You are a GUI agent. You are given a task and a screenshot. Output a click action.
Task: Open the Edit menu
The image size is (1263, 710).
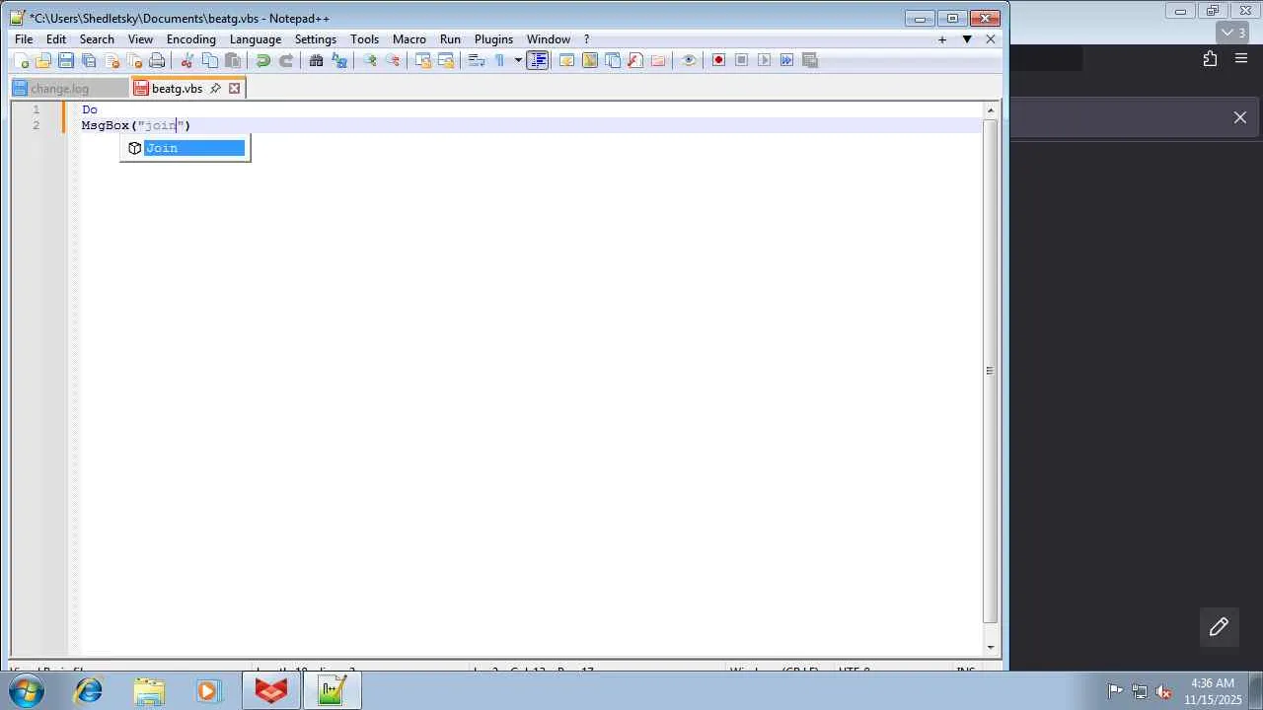click(x=56, y=39)
